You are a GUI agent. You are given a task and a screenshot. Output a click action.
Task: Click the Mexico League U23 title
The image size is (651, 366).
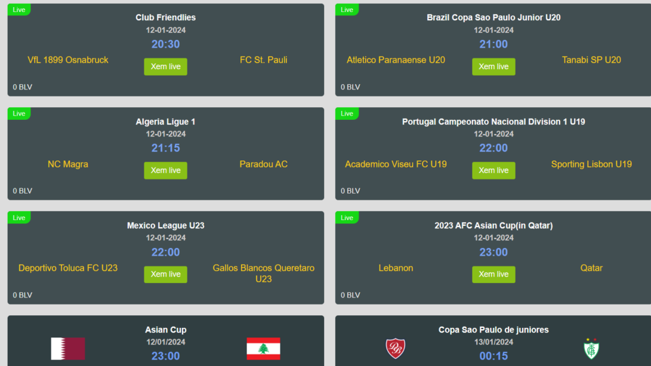click(166, 226)
